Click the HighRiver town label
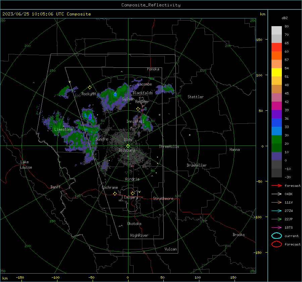 (x=139, y=235)
